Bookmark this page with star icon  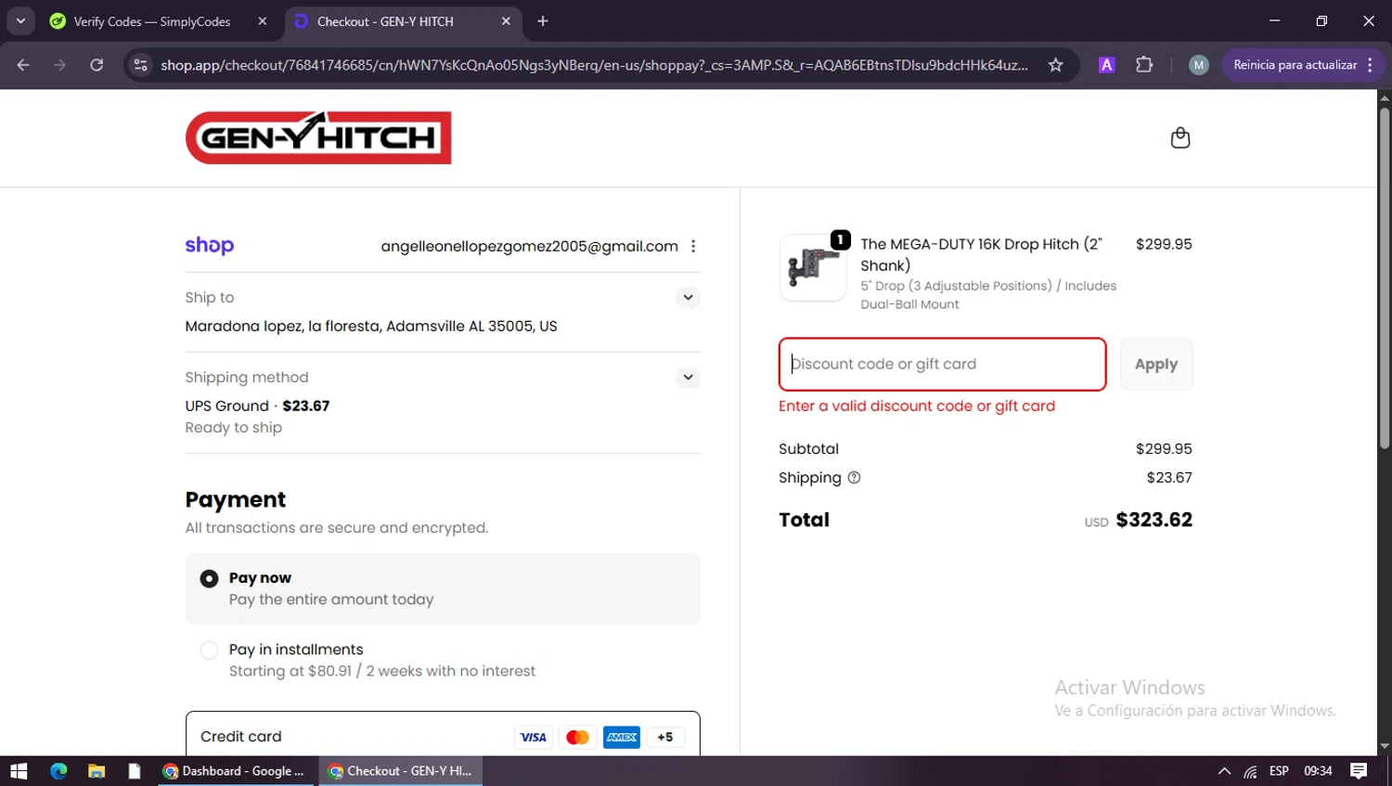[x=1055, y=65]
